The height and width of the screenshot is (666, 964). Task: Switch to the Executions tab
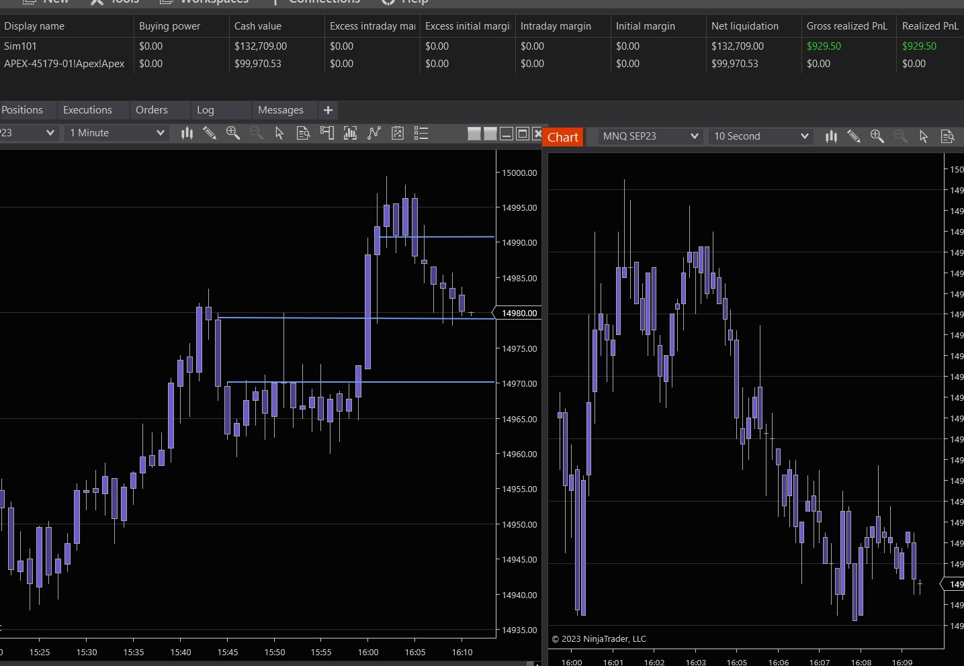(x=87, y=110)
